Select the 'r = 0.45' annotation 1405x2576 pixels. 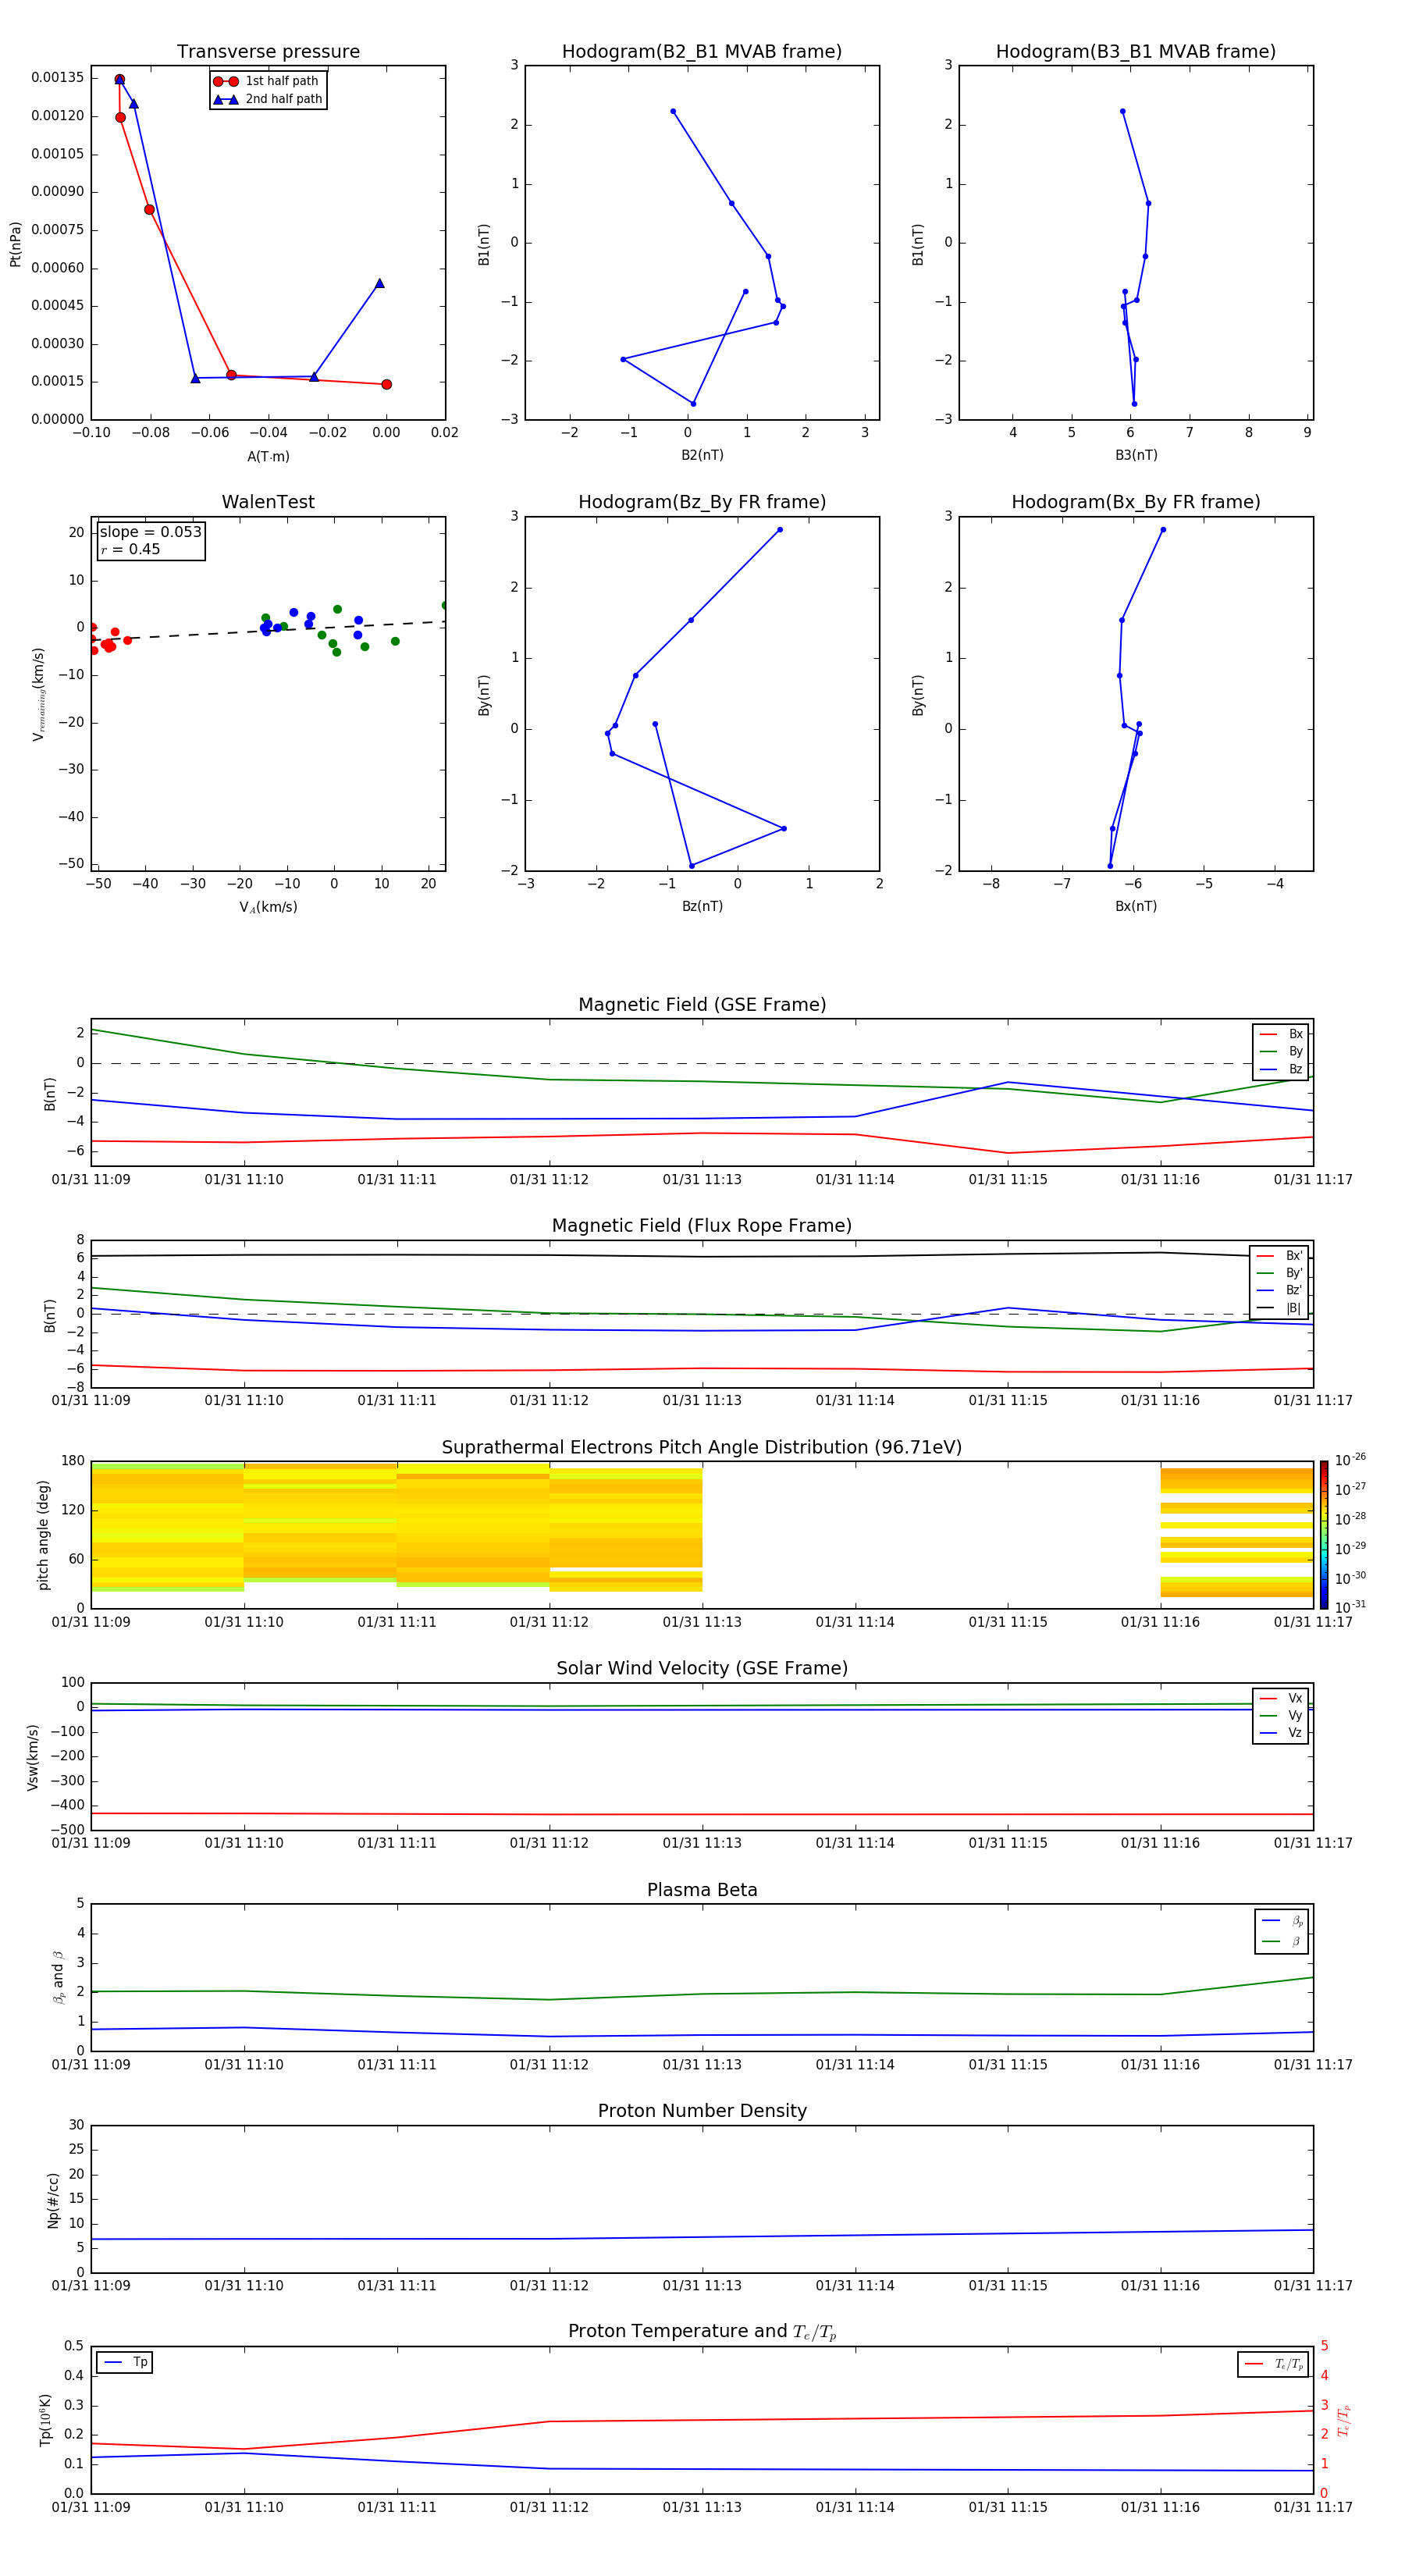pos(130,549)
